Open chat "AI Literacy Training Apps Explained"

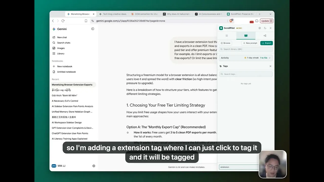70,139
